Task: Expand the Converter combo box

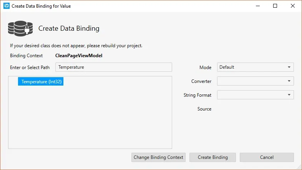Action: (255, 81)
